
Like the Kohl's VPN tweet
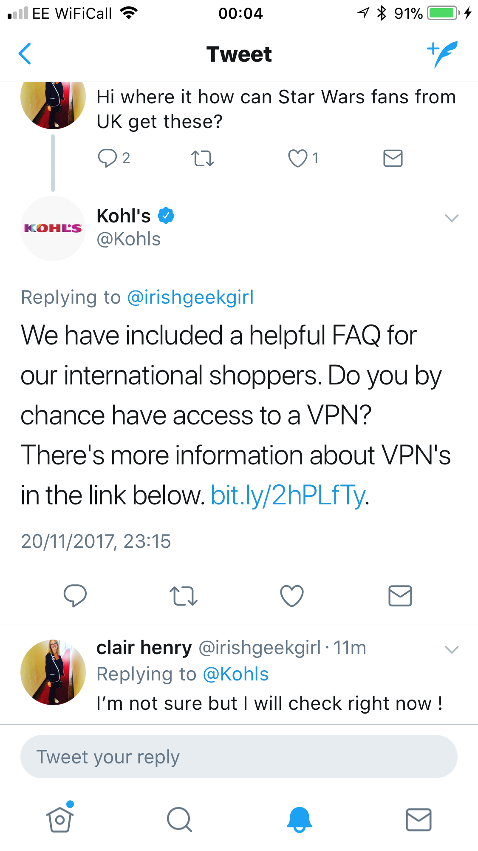pos(292,595)
